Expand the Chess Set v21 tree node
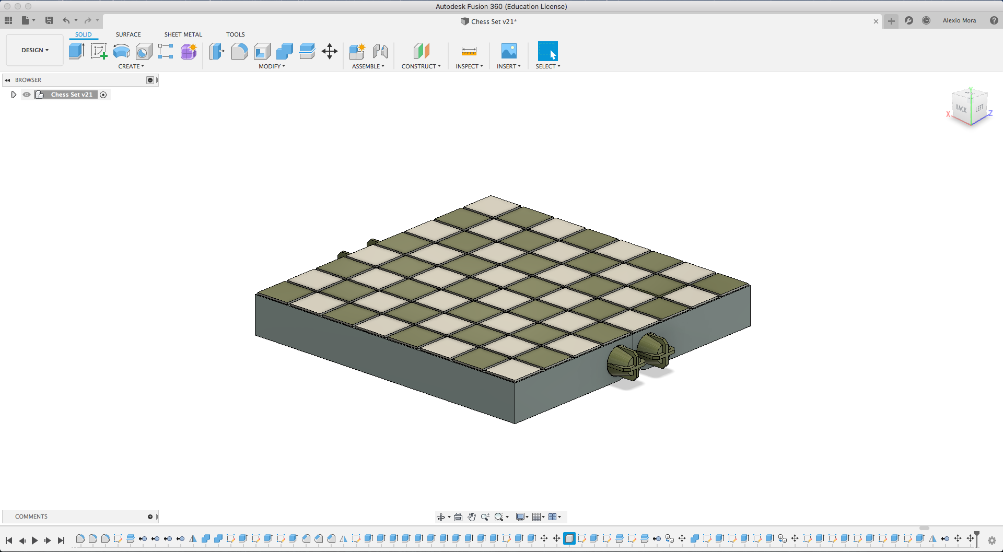The height and width of the screenshot is (552, 1003). click(x=14, y=95)
